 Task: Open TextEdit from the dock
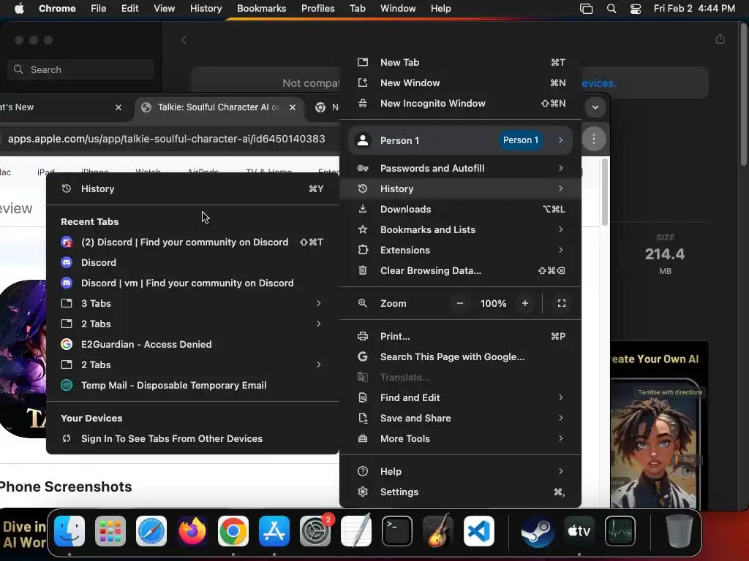point(356,531)
